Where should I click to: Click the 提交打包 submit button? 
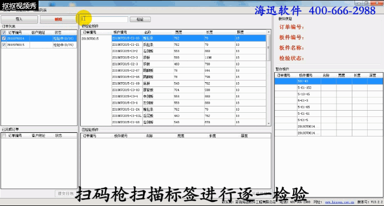[x=65, y=193]
